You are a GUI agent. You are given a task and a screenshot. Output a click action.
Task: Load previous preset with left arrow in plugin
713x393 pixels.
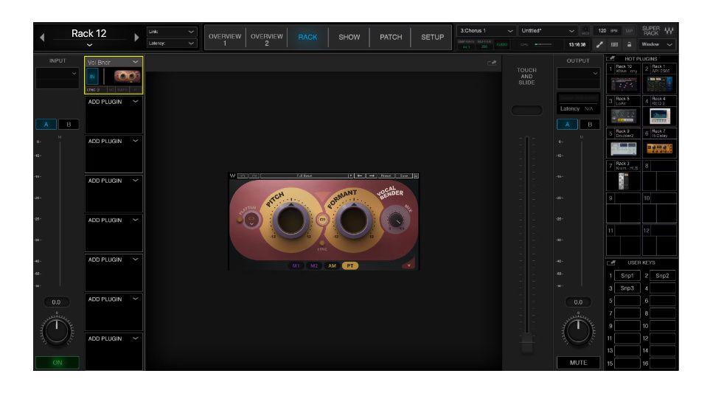(x=360, y=175)
